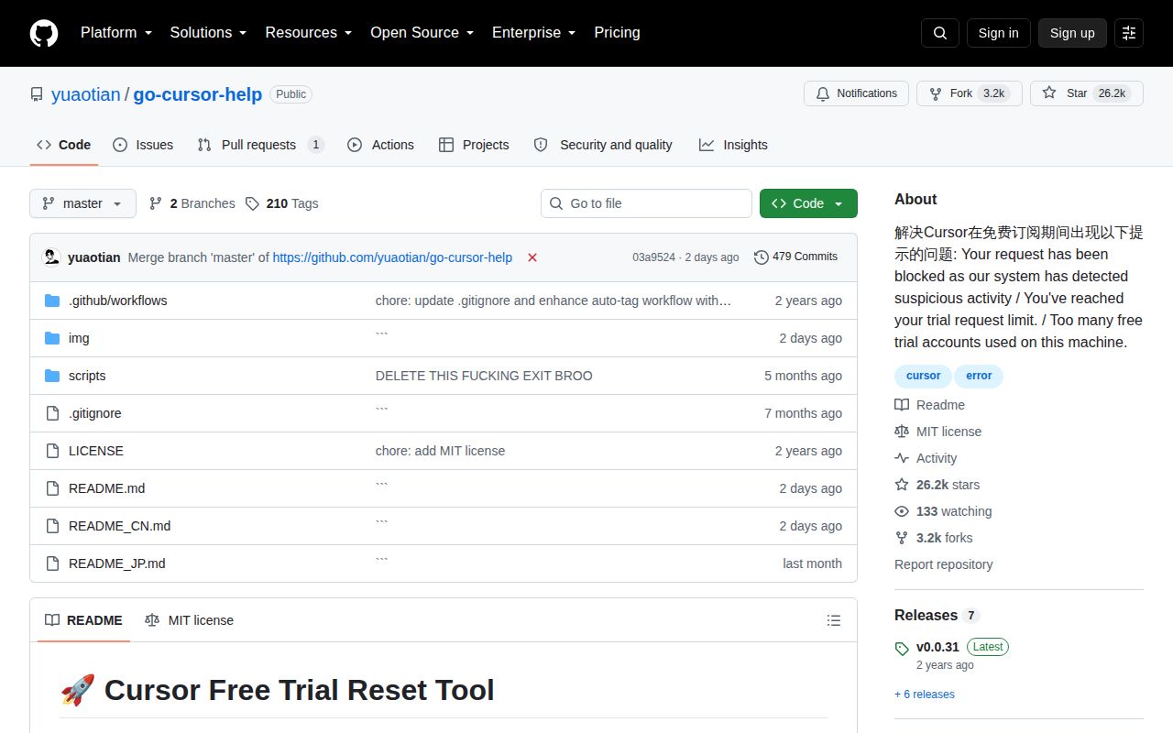
Task: Click the cursor topic tag
Action: [924, 376]
